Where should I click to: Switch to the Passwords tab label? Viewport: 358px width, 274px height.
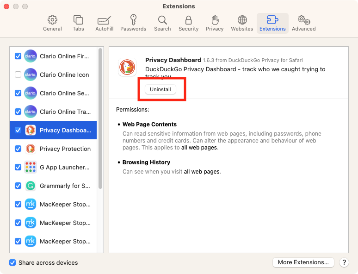point(133,29)
